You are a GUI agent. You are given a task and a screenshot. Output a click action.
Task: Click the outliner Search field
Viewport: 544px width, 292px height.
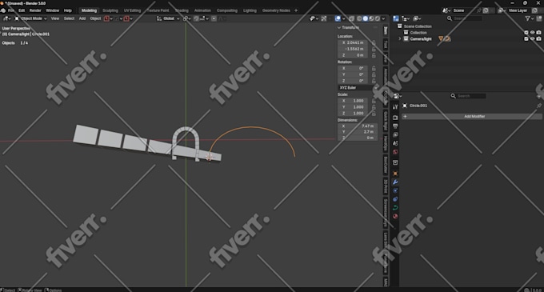[465, 18]
